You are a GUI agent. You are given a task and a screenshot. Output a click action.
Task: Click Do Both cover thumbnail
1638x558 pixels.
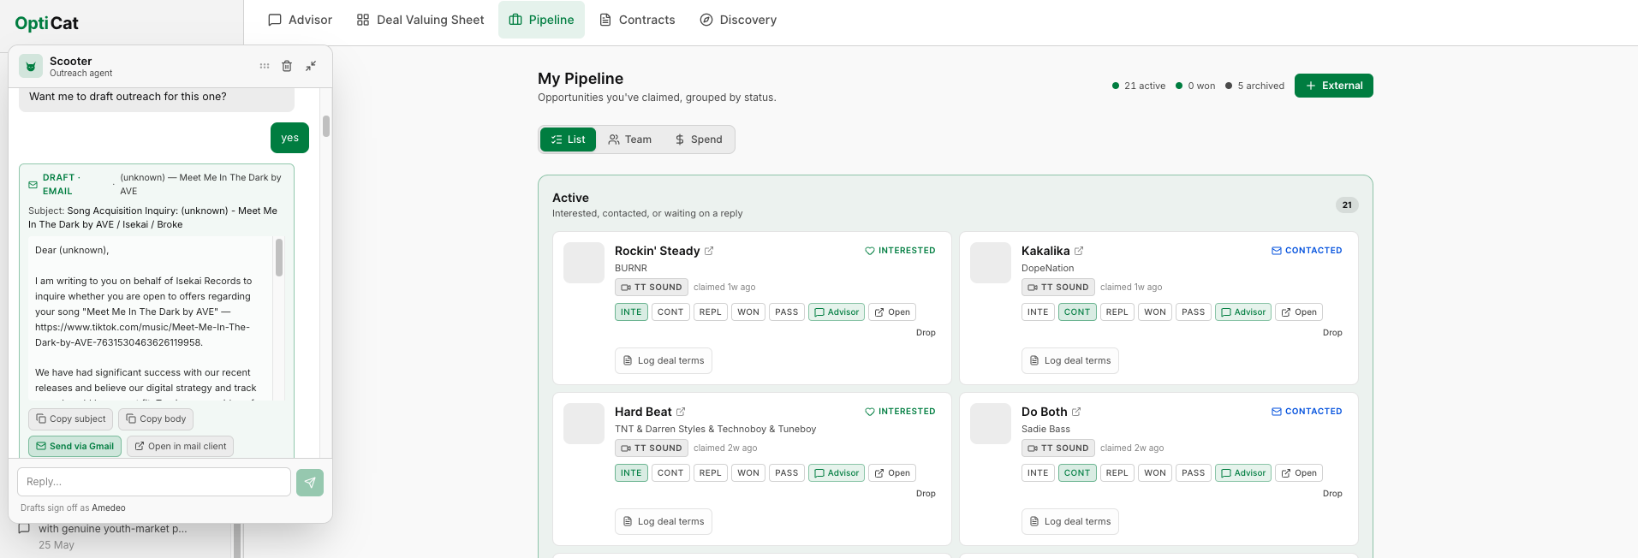tap(991, 424)
